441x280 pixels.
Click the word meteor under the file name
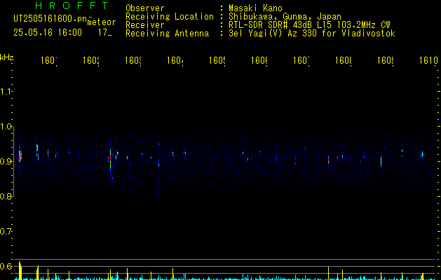[x=102, y=22]
